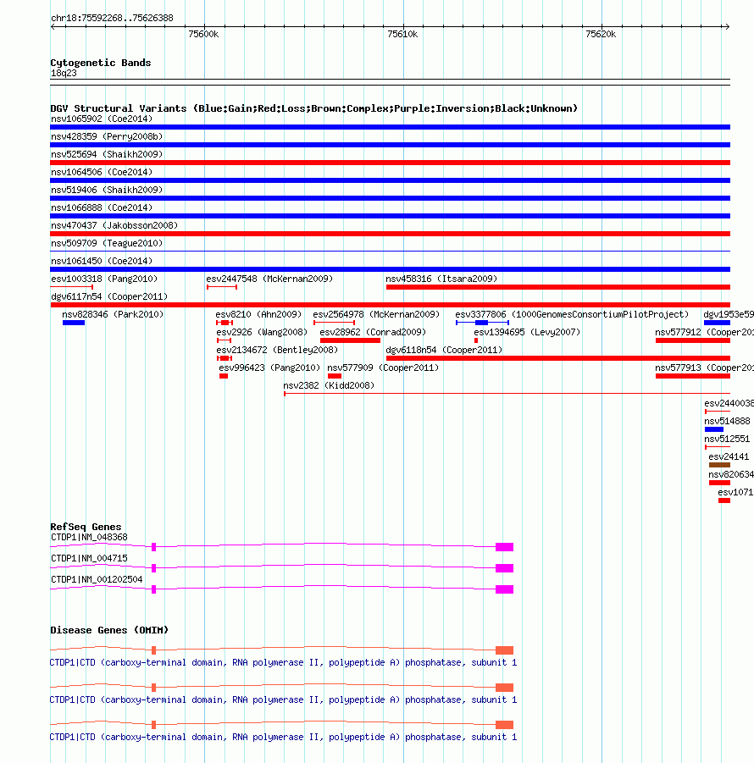
Task: Open variant nsv525694 (Shaikh2009) label
Action: pyautogui.click(x=107, y=154)
